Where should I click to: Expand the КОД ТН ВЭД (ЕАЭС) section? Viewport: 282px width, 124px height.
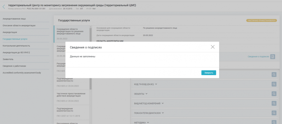point(145,84)
